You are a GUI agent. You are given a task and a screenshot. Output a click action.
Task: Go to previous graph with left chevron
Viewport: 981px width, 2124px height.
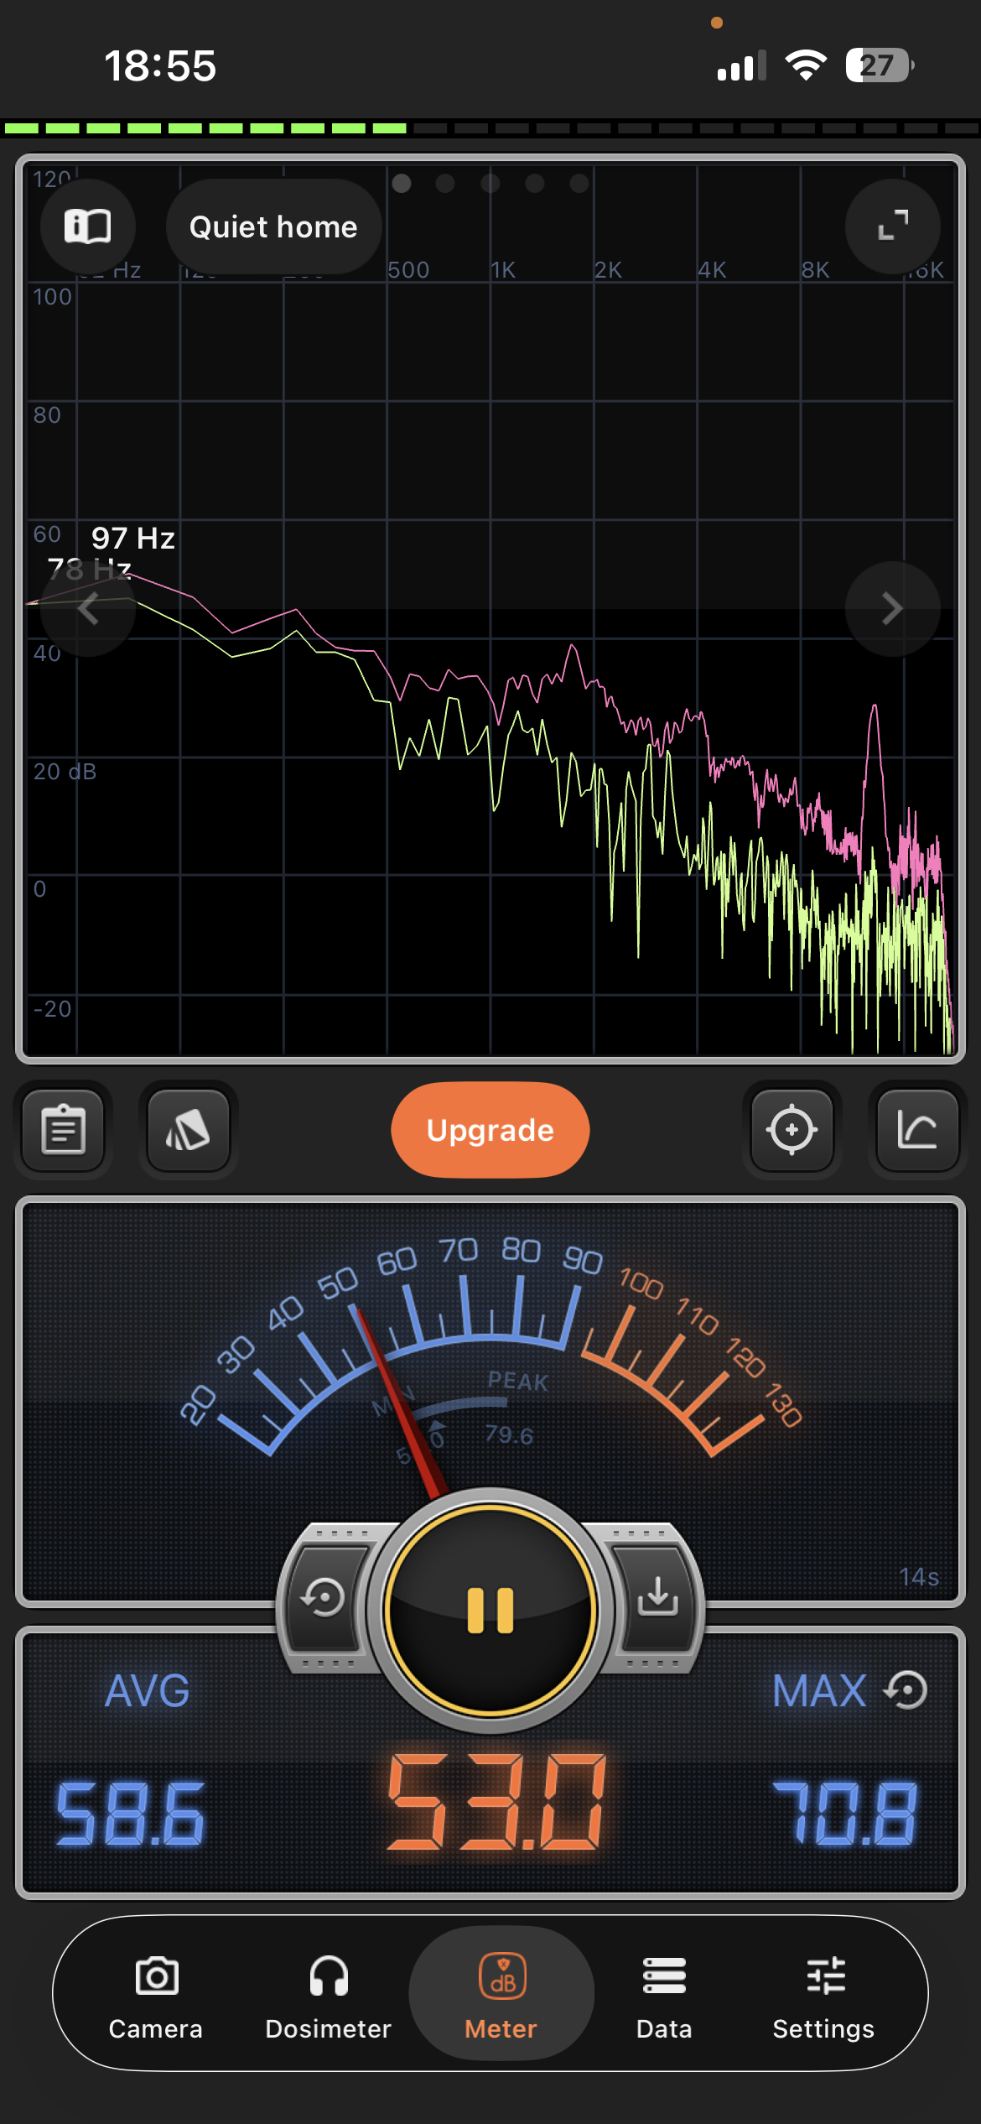pos(88,608)
